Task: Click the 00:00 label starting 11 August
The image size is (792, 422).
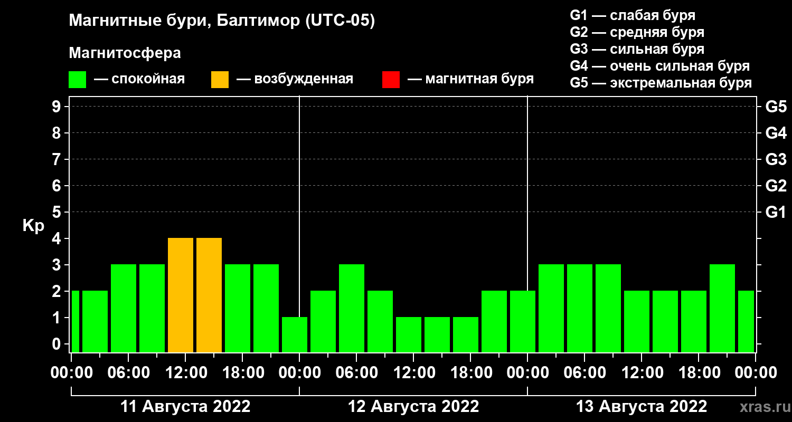Action: pyautogui.click(x=71, y=372)
